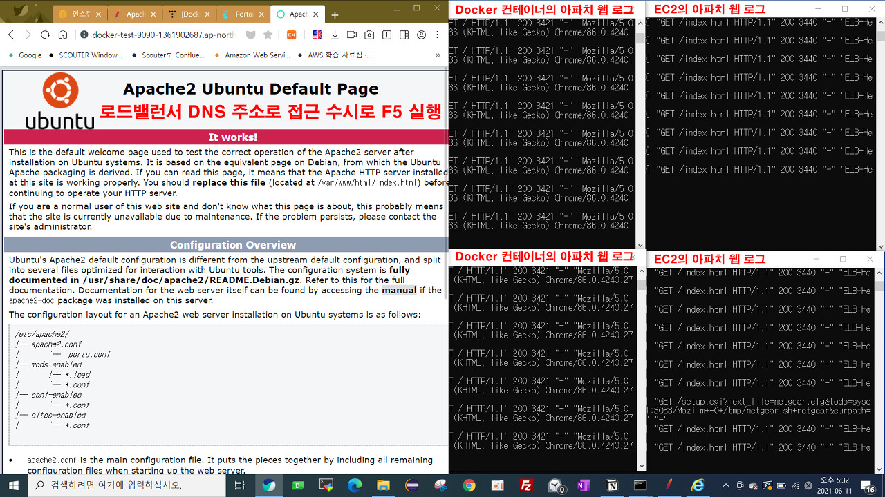885x497 pixels.
Task: Click the camera screen capture icon
Action: 369,35
